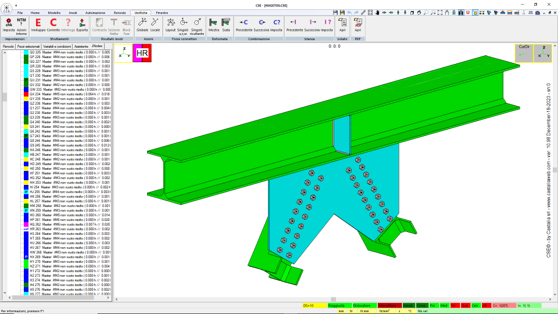Screen dimensions: 558x314
Task: Open connector forces Layout icon
Action: (170, 25)
